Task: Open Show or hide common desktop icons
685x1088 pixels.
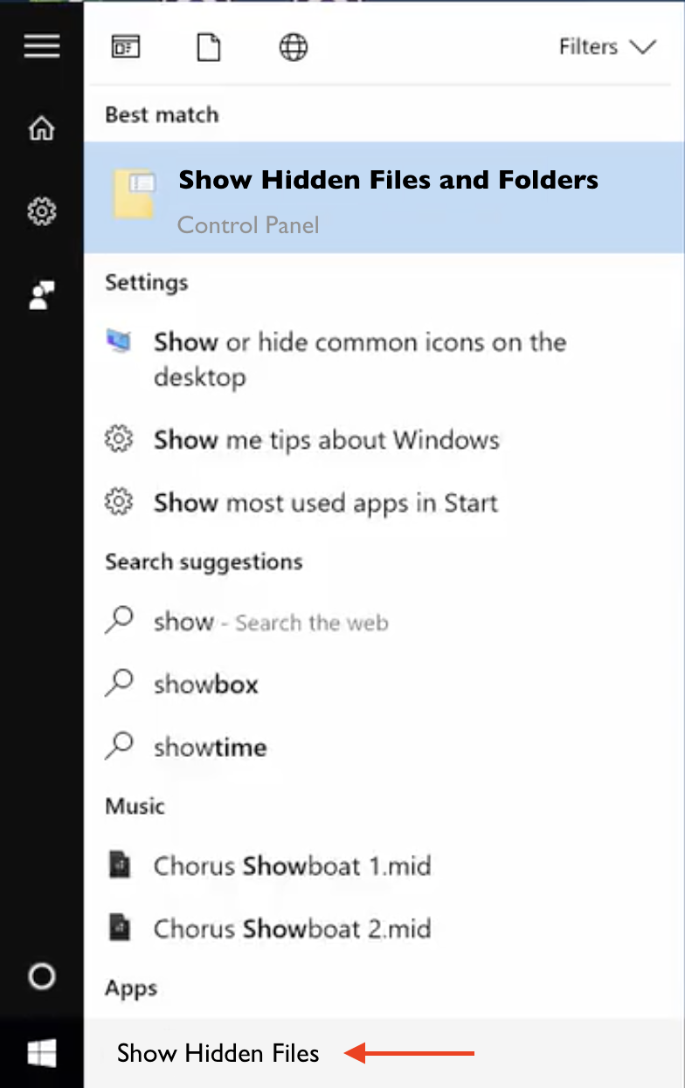Action: click(384, 359)
